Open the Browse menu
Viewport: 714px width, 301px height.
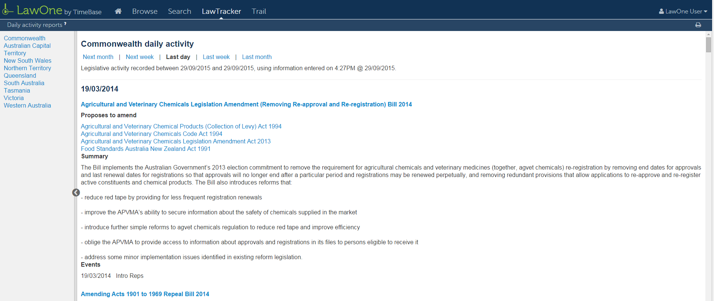145,11
